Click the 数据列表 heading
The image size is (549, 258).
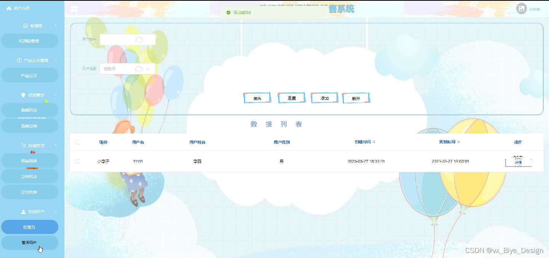point(276,124)
